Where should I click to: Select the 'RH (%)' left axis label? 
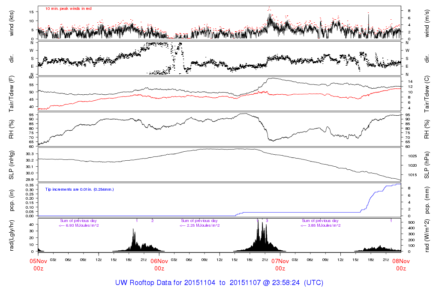[12, 129]
